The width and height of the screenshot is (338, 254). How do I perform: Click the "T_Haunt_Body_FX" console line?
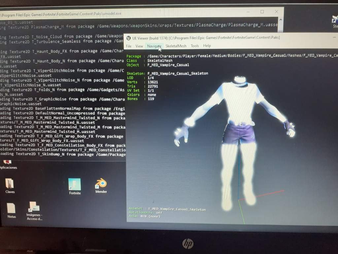pos(62,51)
